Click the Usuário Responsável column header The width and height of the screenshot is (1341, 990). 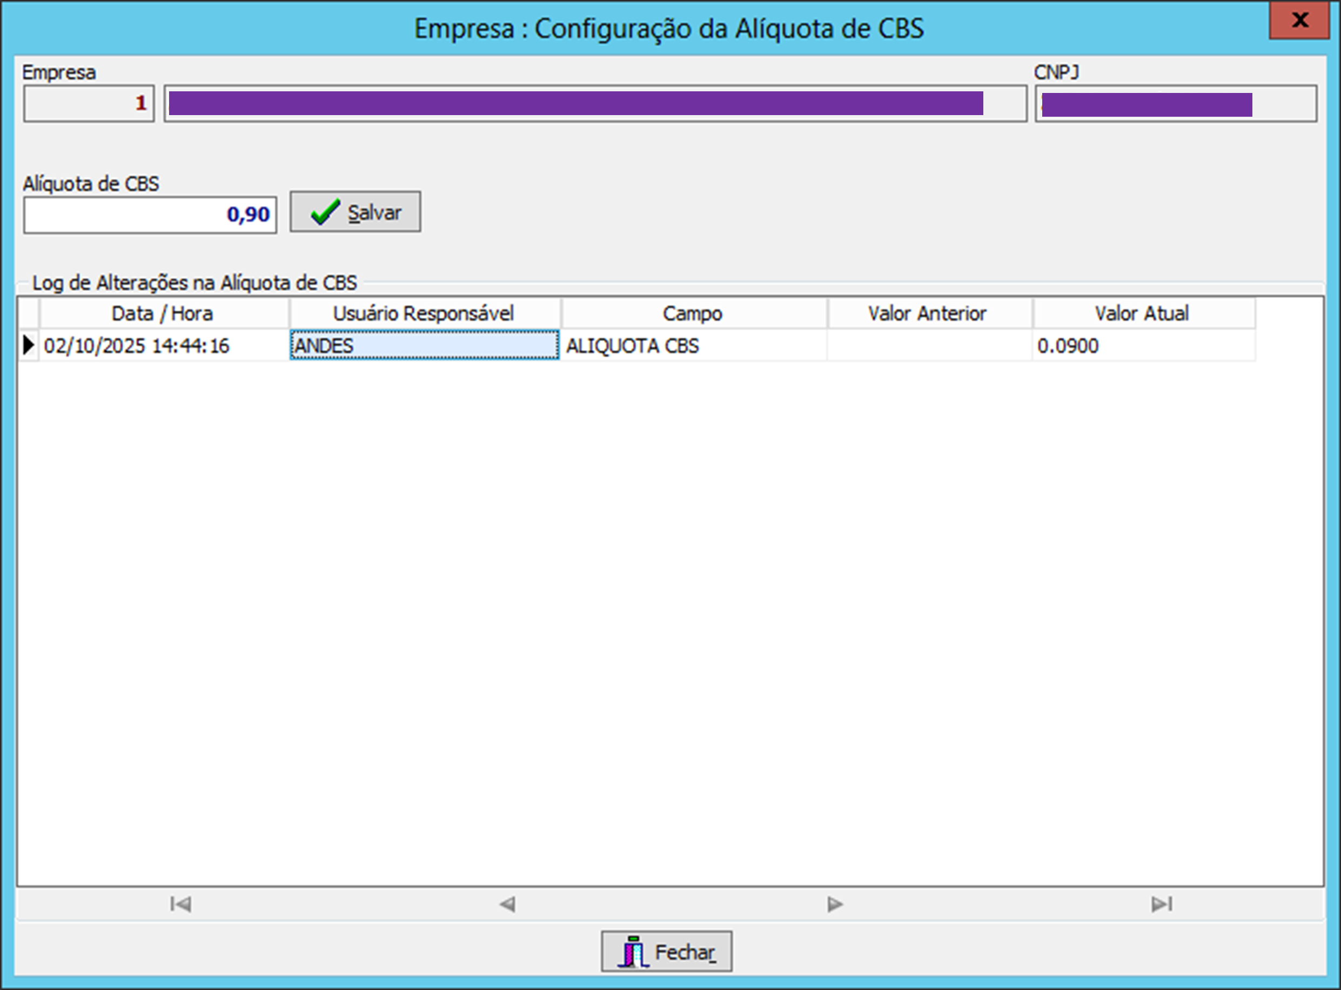(424, 313)
